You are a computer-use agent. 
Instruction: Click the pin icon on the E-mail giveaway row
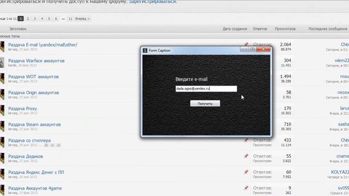246,44
